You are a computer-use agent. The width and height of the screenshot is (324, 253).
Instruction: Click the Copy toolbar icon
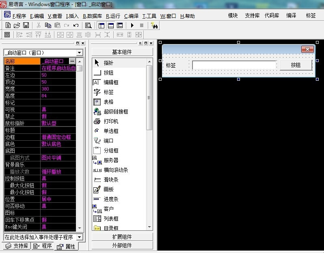[x=48, y=26]
